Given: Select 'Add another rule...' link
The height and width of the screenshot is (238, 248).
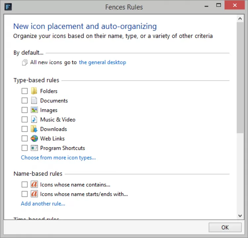Looking at the screenshot, I should click(43, 204).
